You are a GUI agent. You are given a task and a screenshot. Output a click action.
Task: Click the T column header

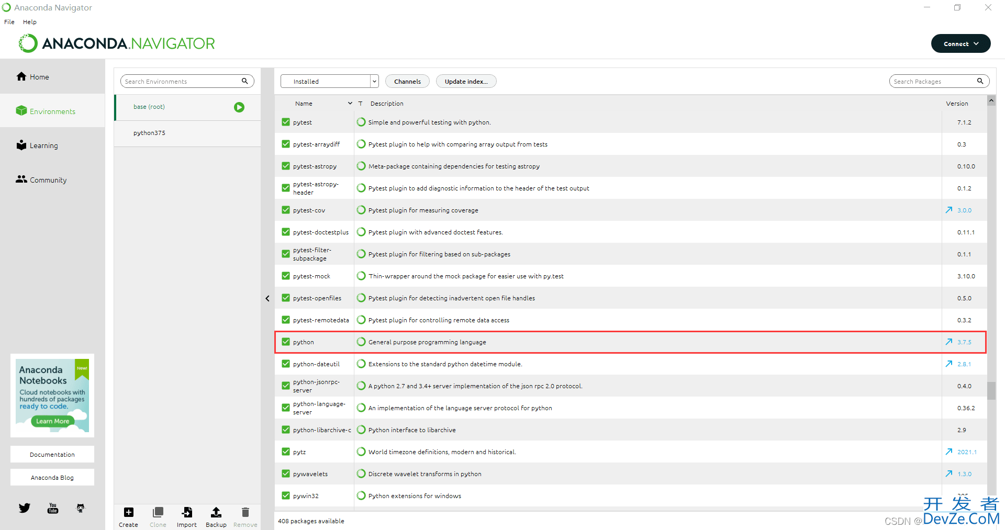click(360, 104)
